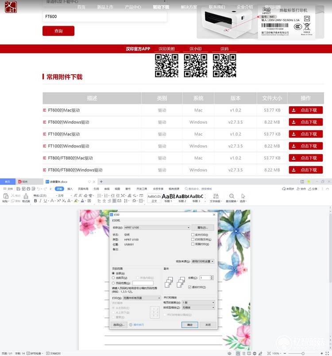This screenshot has height=356, width=332.
Task: Toggle the collate copies checkbox
Action: [189, 287]
